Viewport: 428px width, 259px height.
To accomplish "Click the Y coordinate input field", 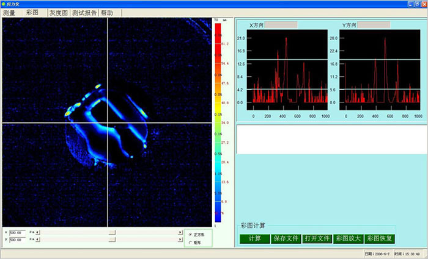I will pos(18,239).
